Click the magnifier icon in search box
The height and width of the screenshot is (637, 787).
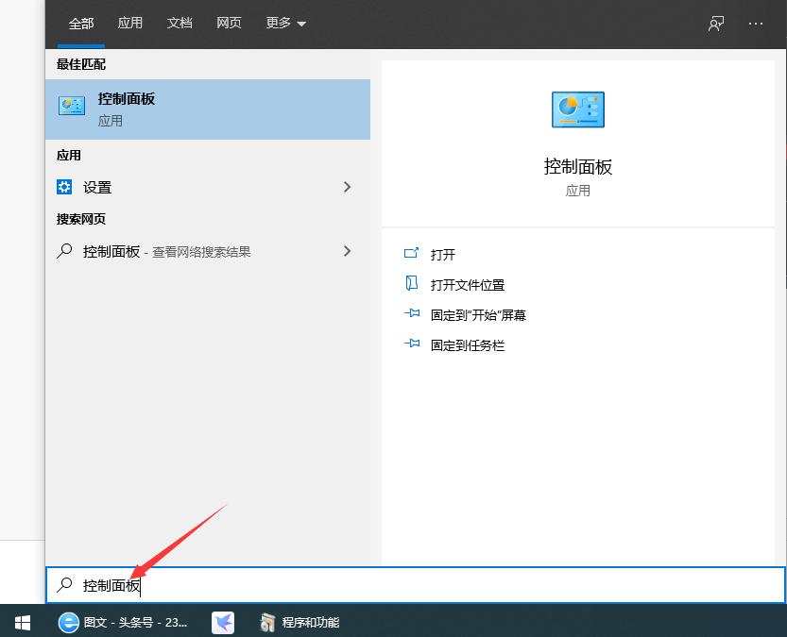point(63,585)
